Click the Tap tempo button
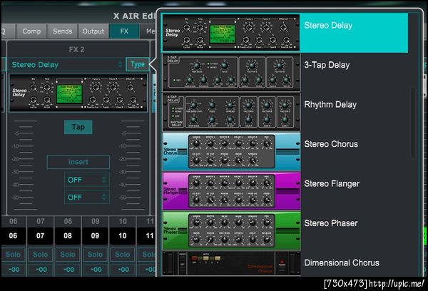This screenshot has height=291, width=428. (78, 127)
